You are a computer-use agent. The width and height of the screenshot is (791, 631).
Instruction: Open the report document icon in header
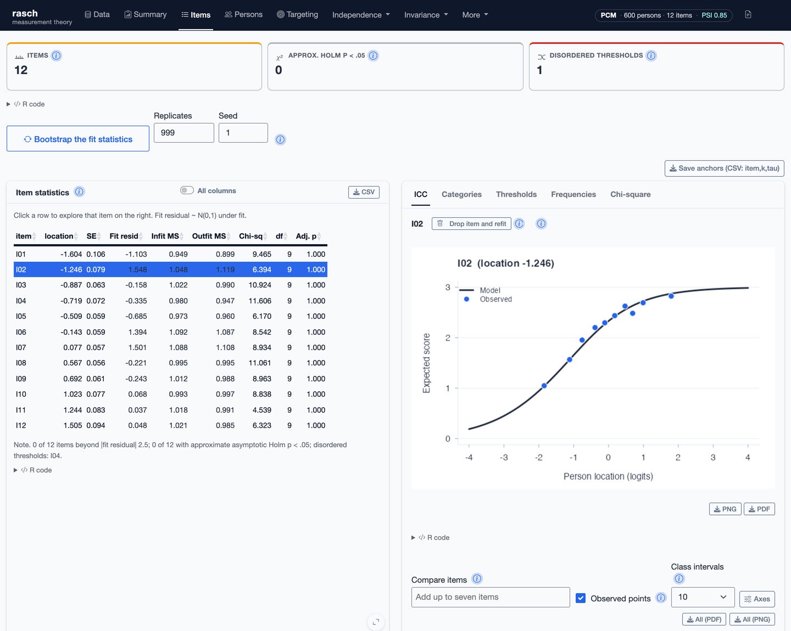pyautogui.click(x=748, y=15)
